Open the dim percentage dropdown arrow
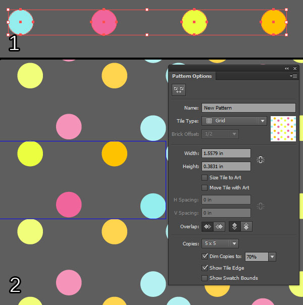The height and width of the screenshot is (305, 303). [x=272, y=257]
